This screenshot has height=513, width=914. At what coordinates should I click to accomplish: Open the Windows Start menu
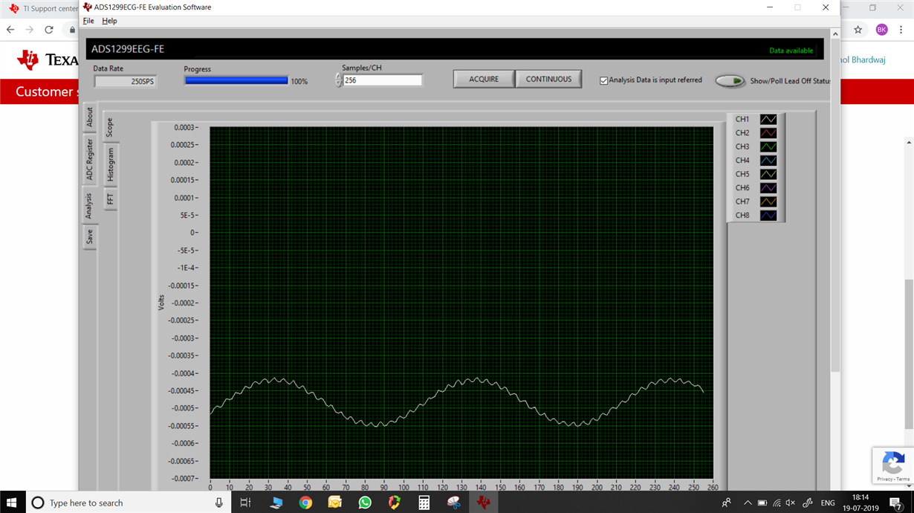tap(12, 503)
